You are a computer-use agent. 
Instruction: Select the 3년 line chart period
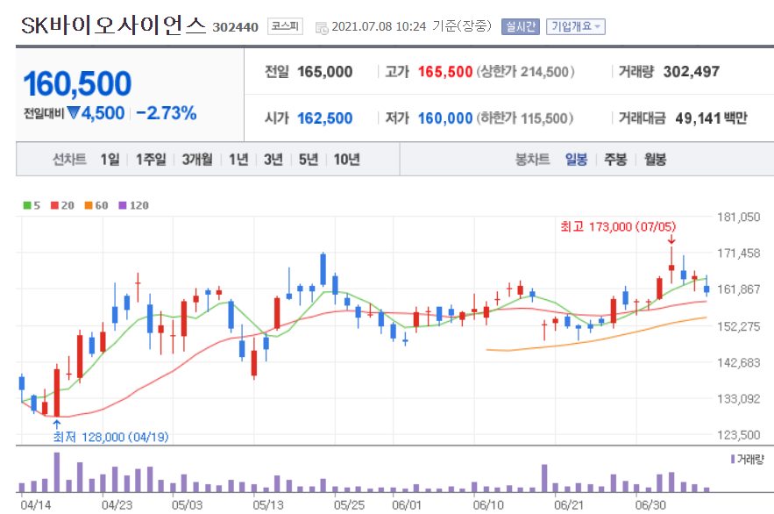273,159
